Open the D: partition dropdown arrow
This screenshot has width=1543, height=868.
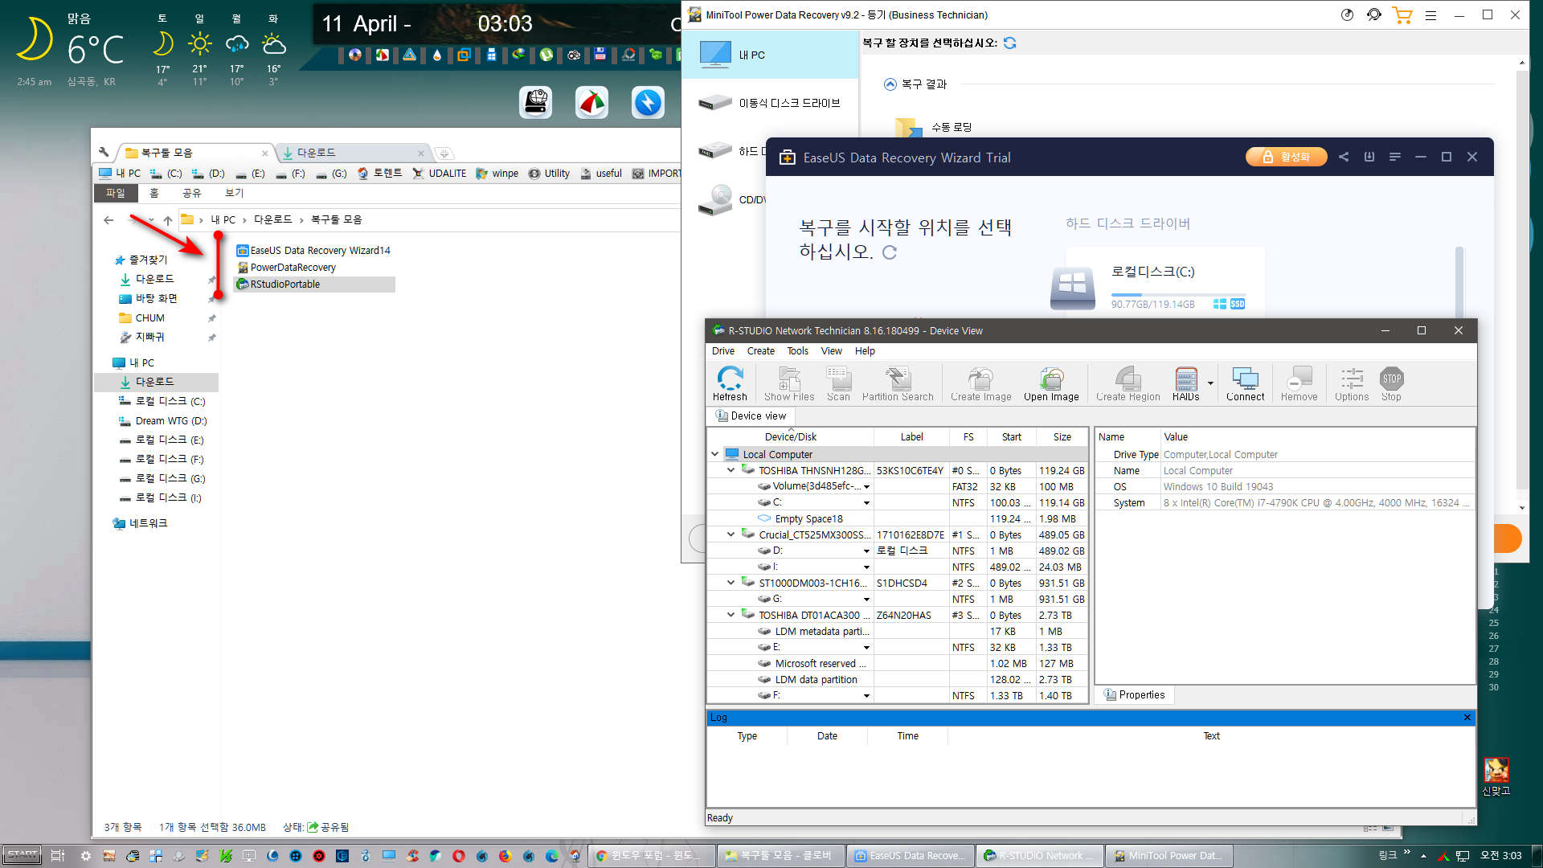(866, 551)
